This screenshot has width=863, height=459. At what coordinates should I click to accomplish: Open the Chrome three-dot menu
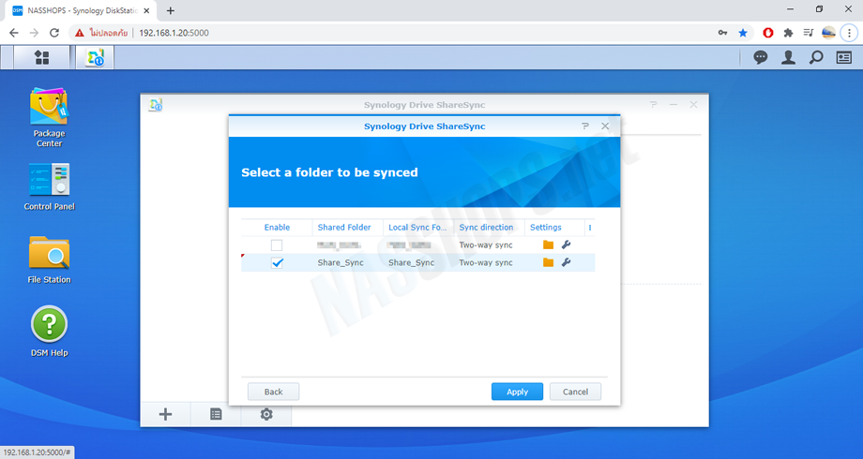point(849,33)
